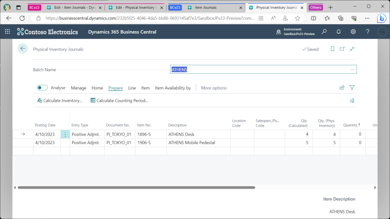
Task: Show row options for ATHENS Desk line
Action: 65,134
